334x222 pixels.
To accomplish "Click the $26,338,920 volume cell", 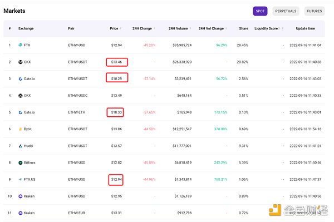I will [182, 62].
